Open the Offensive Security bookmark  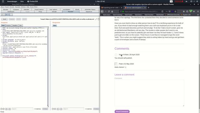[172, 15]
